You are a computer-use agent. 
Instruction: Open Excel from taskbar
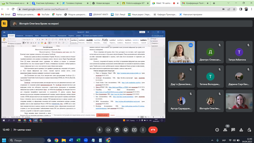click(78, 140)
